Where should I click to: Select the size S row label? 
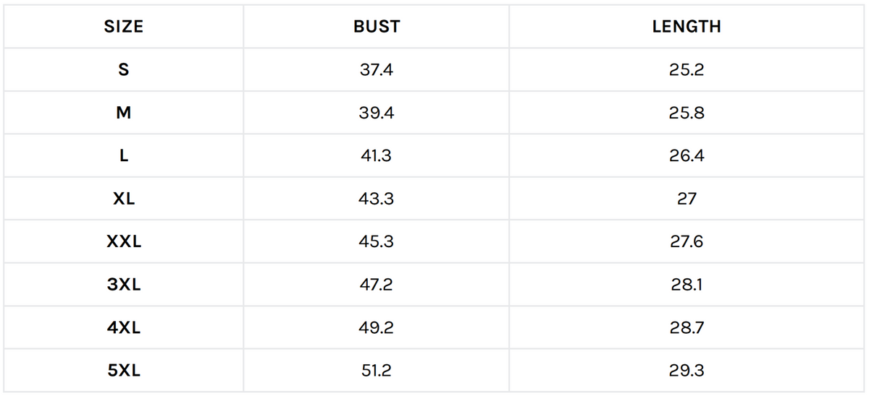pos(124,70)
